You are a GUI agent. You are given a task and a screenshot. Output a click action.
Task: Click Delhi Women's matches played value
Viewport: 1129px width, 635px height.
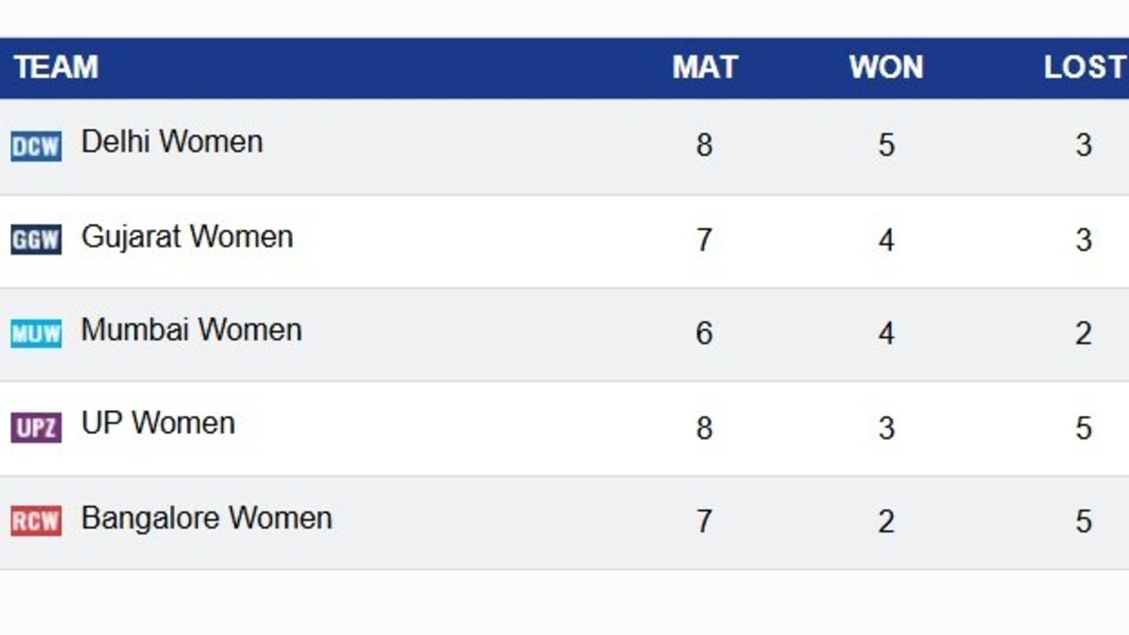coord(705,146)
